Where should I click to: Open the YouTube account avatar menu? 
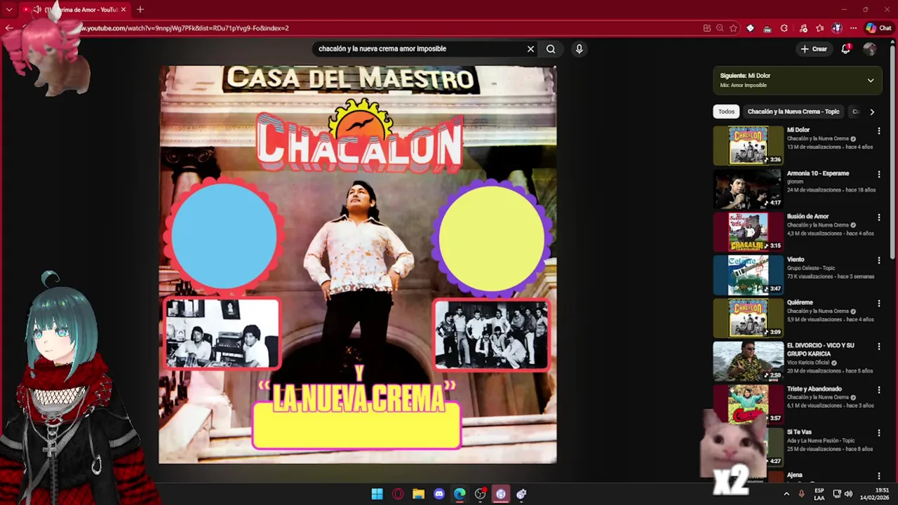point(870,49)
